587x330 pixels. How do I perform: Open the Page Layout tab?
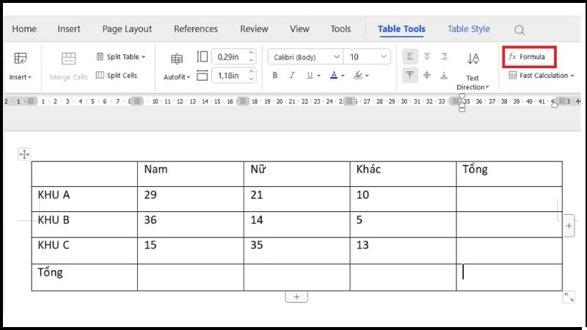[127, 29]
